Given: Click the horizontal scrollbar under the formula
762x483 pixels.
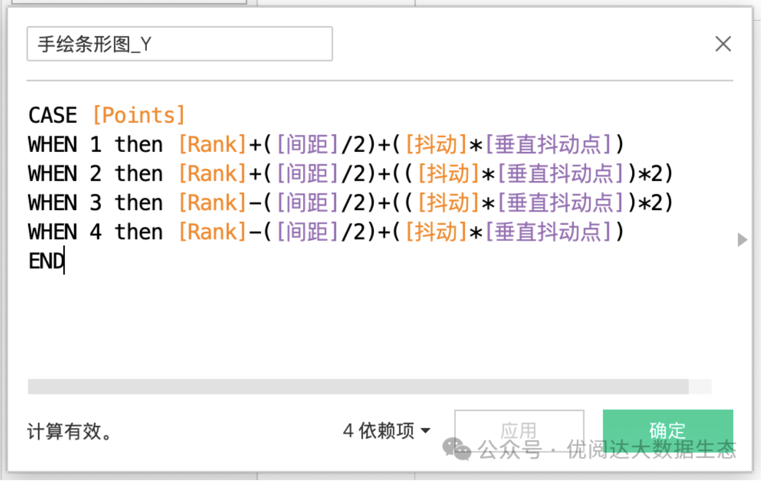Looking at the screenshot, I should (x=358, y=386).
